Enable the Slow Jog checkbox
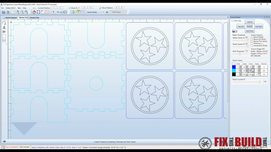271x152 pixels. 232,21
